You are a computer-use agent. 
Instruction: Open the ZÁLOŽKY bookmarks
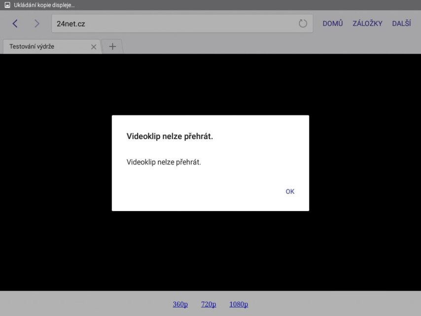coord(367,24)
